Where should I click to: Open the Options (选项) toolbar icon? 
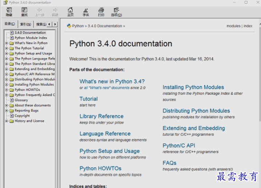pos(117,12)
